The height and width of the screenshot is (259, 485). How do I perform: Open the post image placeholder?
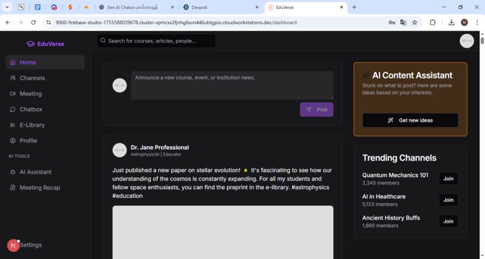[223, 232]
